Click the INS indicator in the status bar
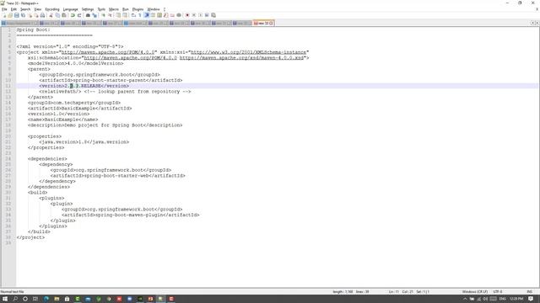The height and width of the screenshot is (303, 540). pos(529,292)
